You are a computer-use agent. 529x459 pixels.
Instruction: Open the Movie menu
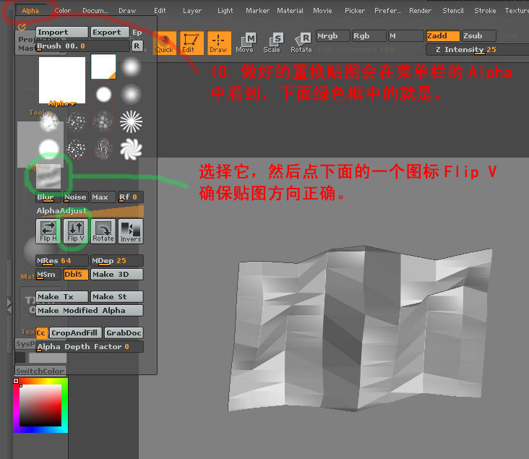(322, 11)
